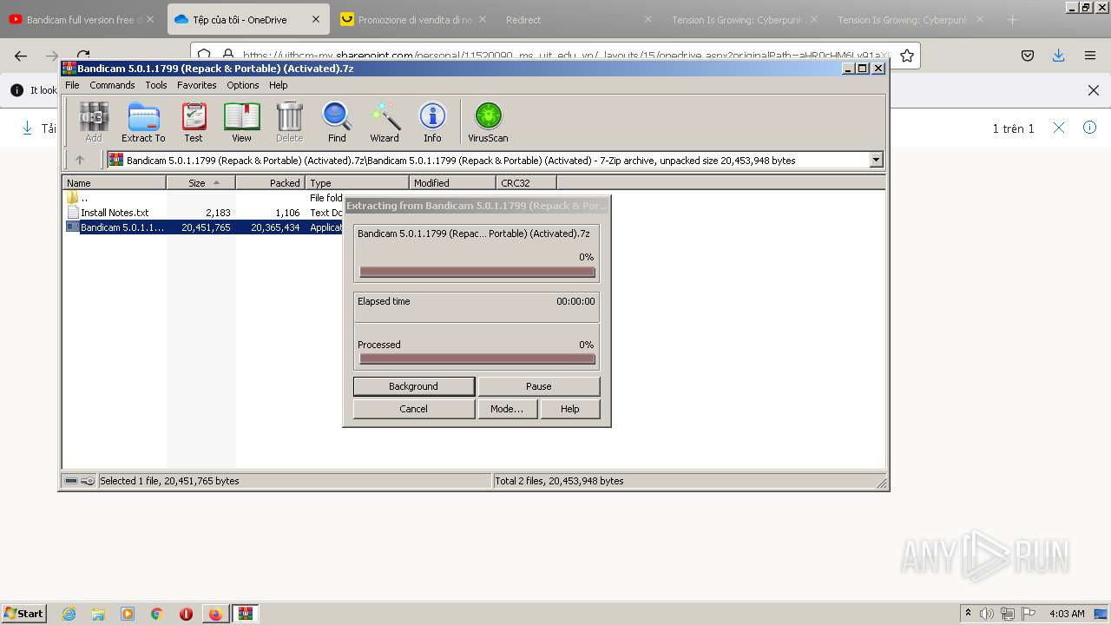Screen dimensions: 1111x625
Task: Open Chrome from the taskbar
Action: tap(157, 614)
